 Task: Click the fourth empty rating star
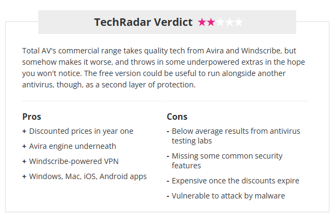point(229,23)
